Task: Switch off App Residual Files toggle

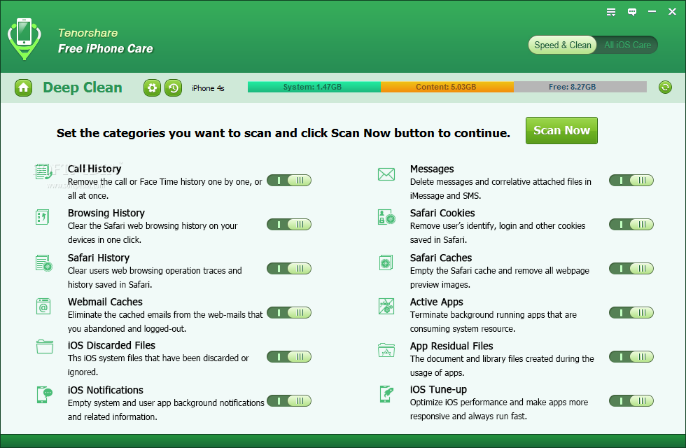Action: pos(631,357)
